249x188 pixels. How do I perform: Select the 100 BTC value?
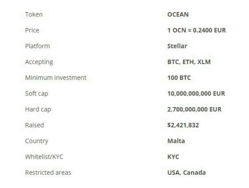pos(179,77)
